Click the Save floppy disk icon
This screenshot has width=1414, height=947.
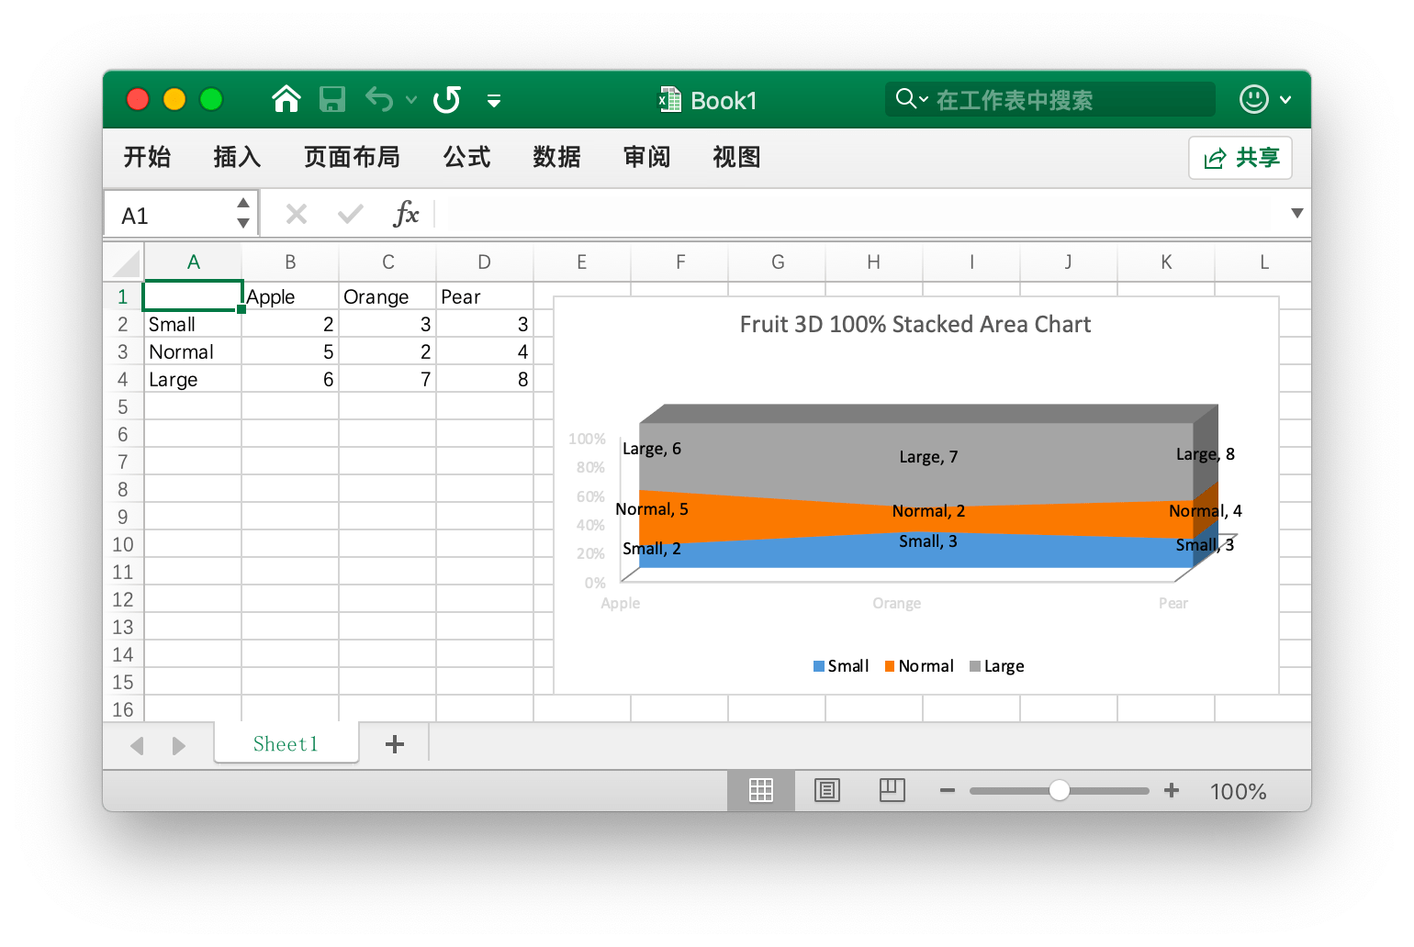click(332, 99)
